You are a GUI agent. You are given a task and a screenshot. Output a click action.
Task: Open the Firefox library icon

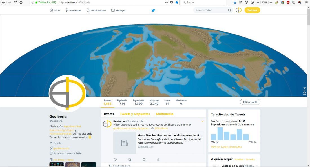pyautogui.click(x=241, y=2)
